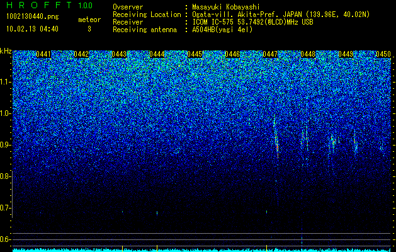Click the kHz axis unit label
This screenshot has height=252, width=396.
click(6, 51)
